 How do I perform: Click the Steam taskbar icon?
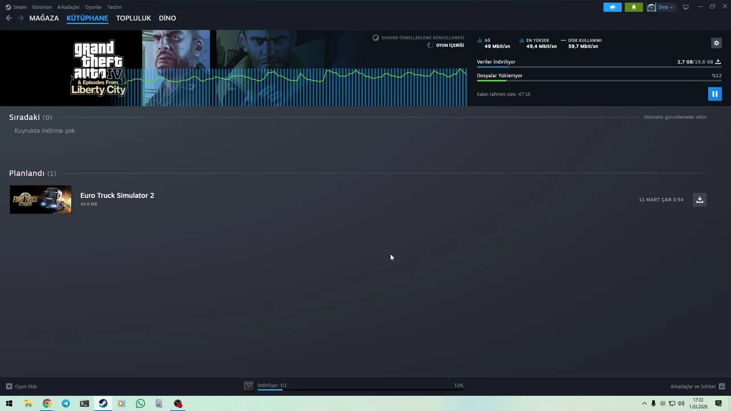tap(103, 404)
